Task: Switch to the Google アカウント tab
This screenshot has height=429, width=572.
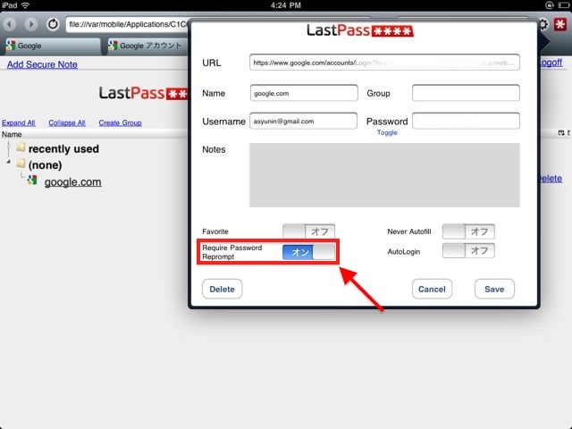Action: coord(147,46)
